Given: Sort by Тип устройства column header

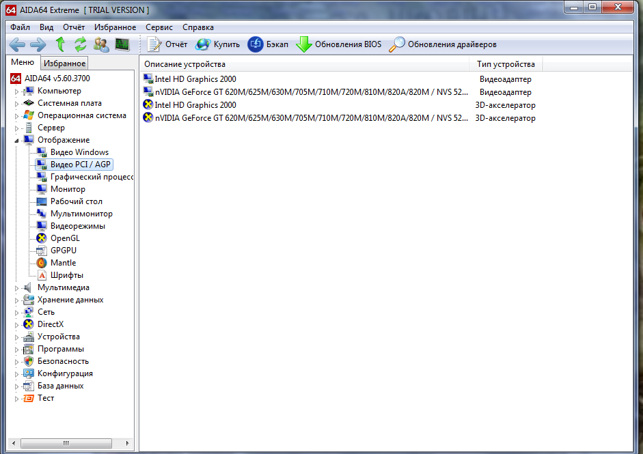Looking at the screenshot, I should 506,64.
